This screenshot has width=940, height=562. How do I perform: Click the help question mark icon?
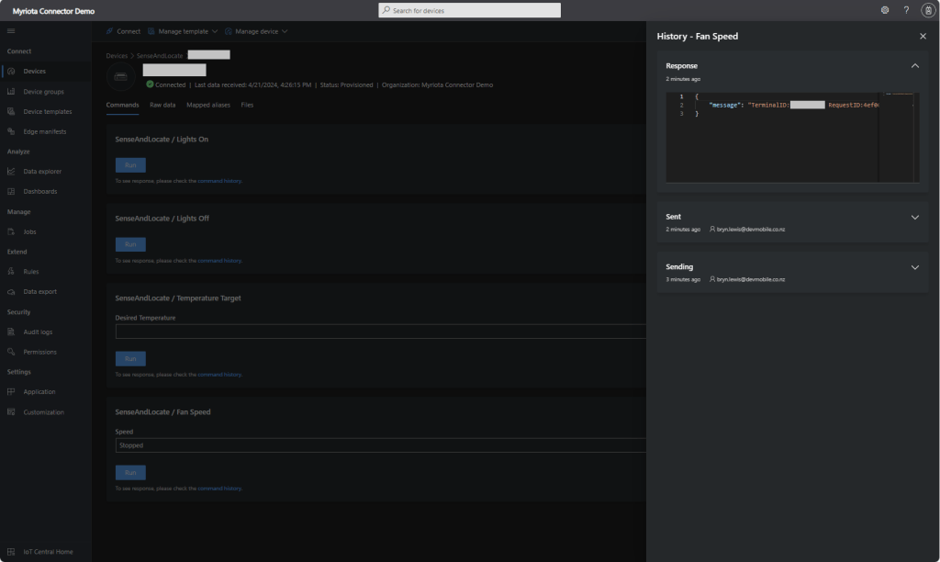(x=906, y=10)
